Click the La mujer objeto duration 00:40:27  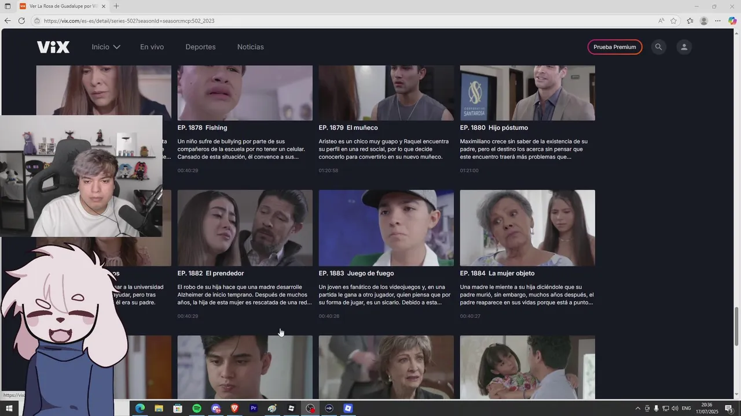[470, 316]
